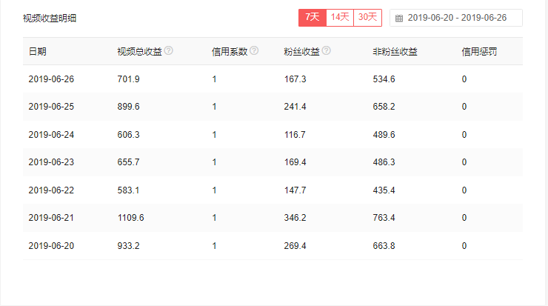
Task: Click non-fan revenue value 763.4
Action: click(x=384, y=218)
